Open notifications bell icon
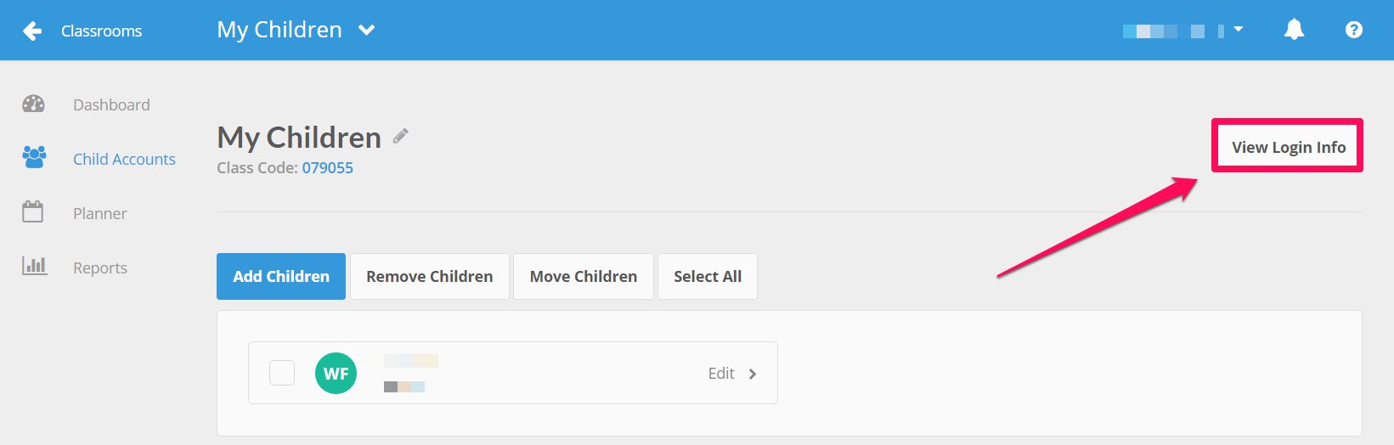This screenshot has width=1394, height=445. click(x=1294, y=30)
